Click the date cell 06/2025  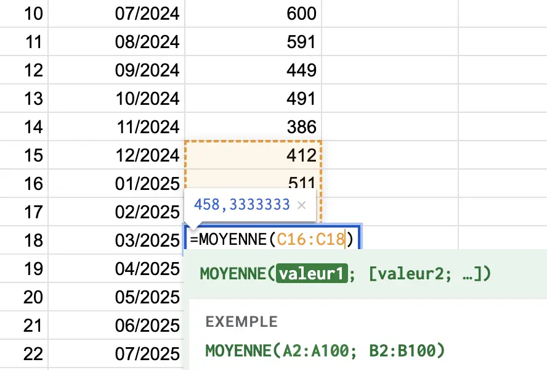[x=116, y=325]
